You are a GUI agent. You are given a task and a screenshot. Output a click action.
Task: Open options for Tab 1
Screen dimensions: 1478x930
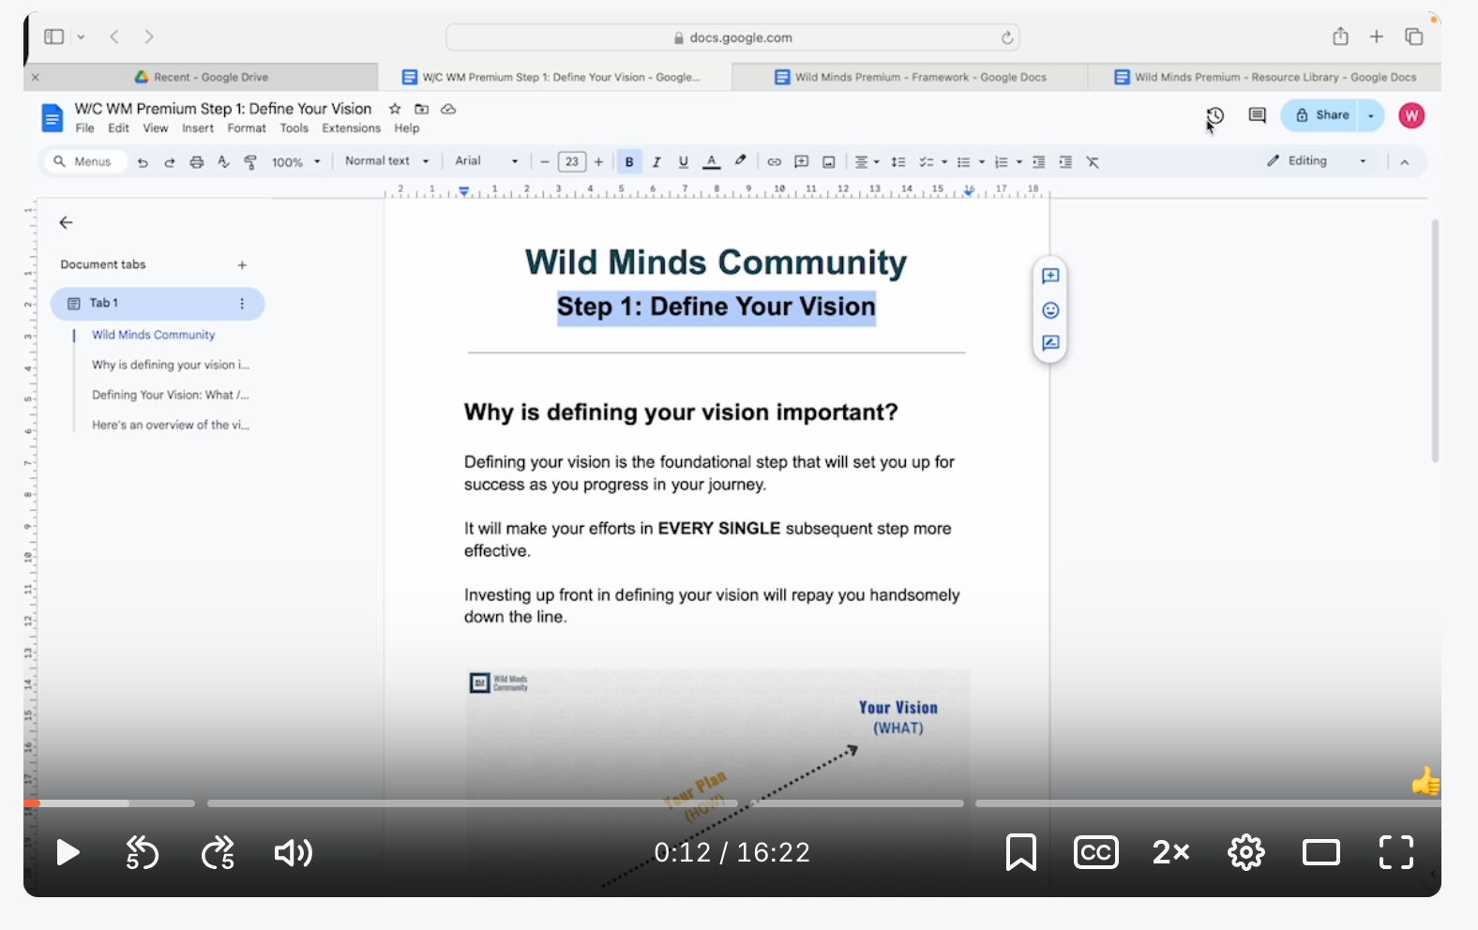[242, 304]
